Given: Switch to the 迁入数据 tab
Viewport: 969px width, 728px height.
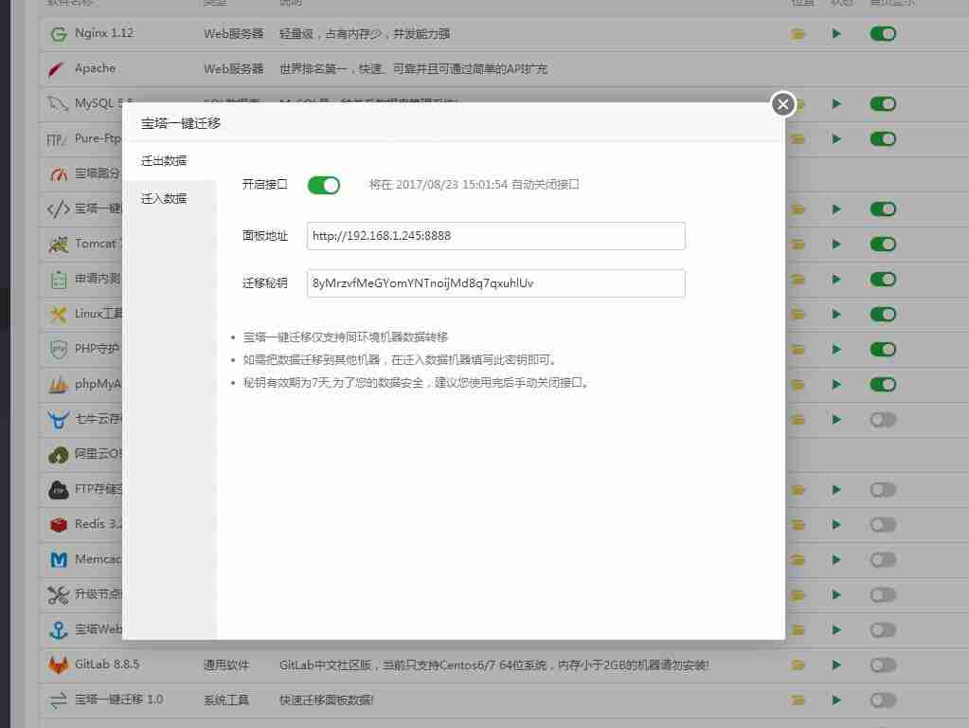Looking at the screenshot, I should coord(166,198).
